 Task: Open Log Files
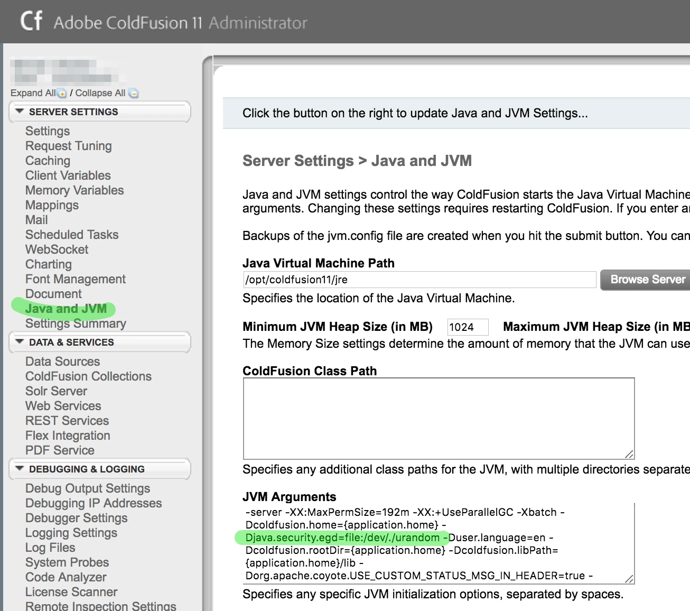(50, 548)
